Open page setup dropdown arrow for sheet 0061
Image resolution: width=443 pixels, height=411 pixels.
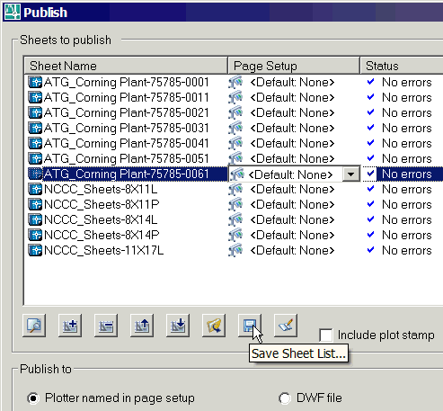pyautogui.click(x=351, y=174)
